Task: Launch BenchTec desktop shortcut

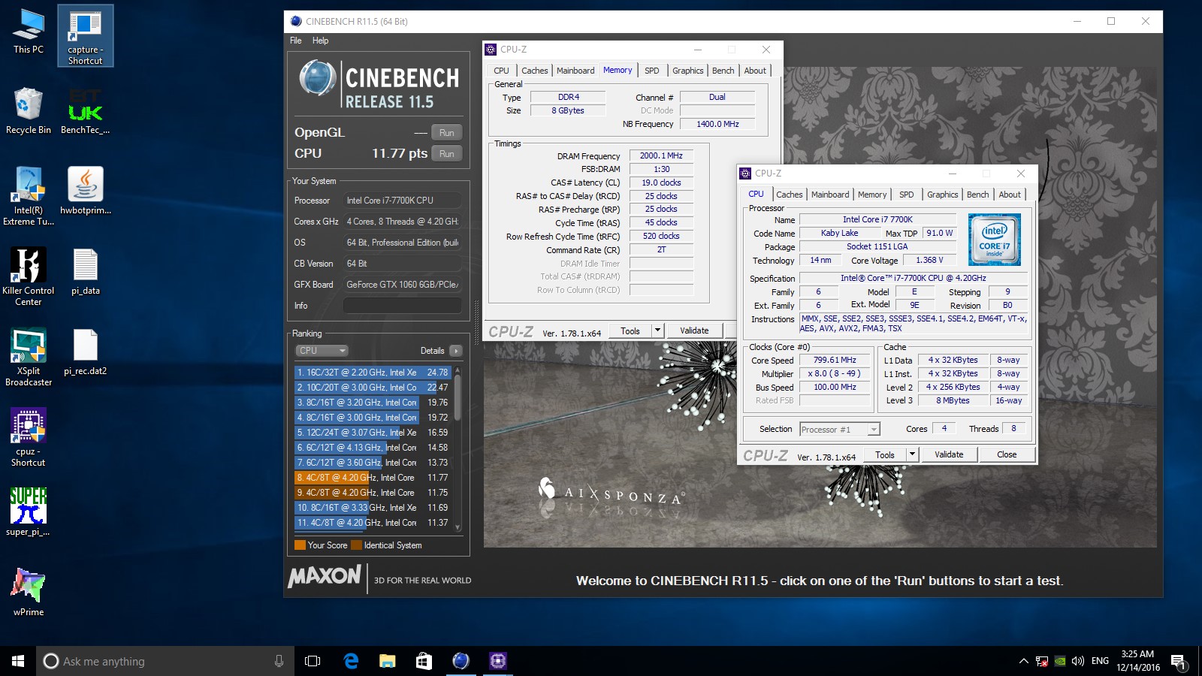Action: 86,110
